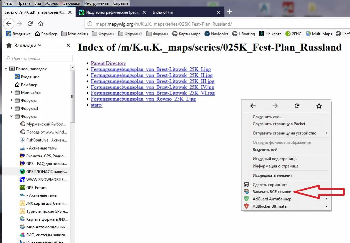Close the bookmarks sidebar panel

click(x=68, y=46)
